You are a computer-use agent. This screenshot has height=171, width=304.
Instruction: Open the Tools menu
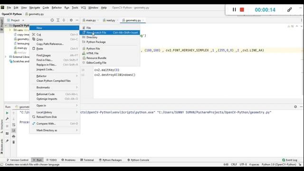point(75,8)
